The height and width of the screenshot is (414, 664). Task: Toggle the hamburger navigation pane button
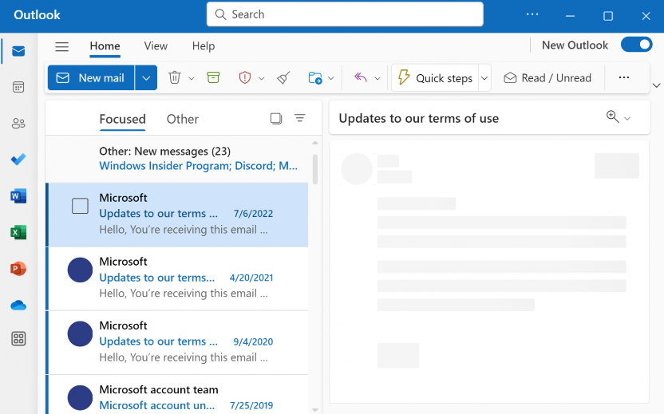pyautogui.click(x=61, y=46)
